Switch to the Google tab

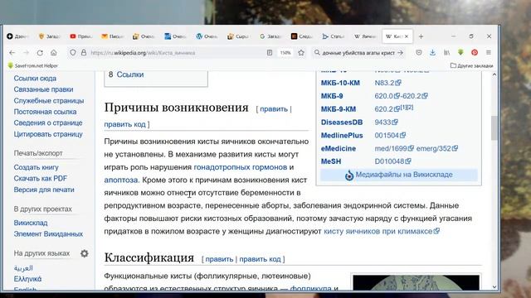pyautogui.click(x=270, y=36)
